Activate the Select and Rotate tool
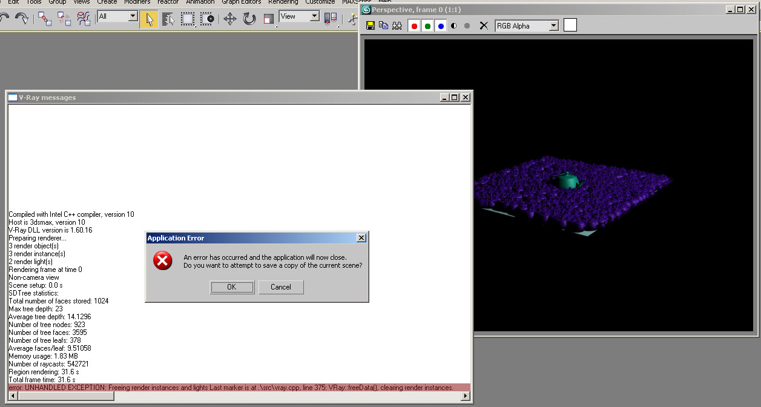 tap(249, 18)
